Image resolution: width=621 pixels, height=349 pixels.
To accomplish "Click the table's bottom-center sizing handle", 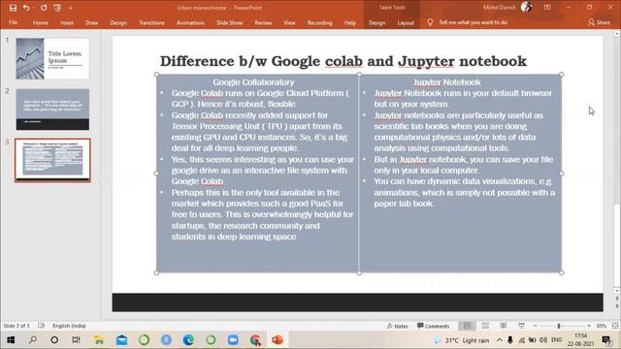I will (359, 272).
